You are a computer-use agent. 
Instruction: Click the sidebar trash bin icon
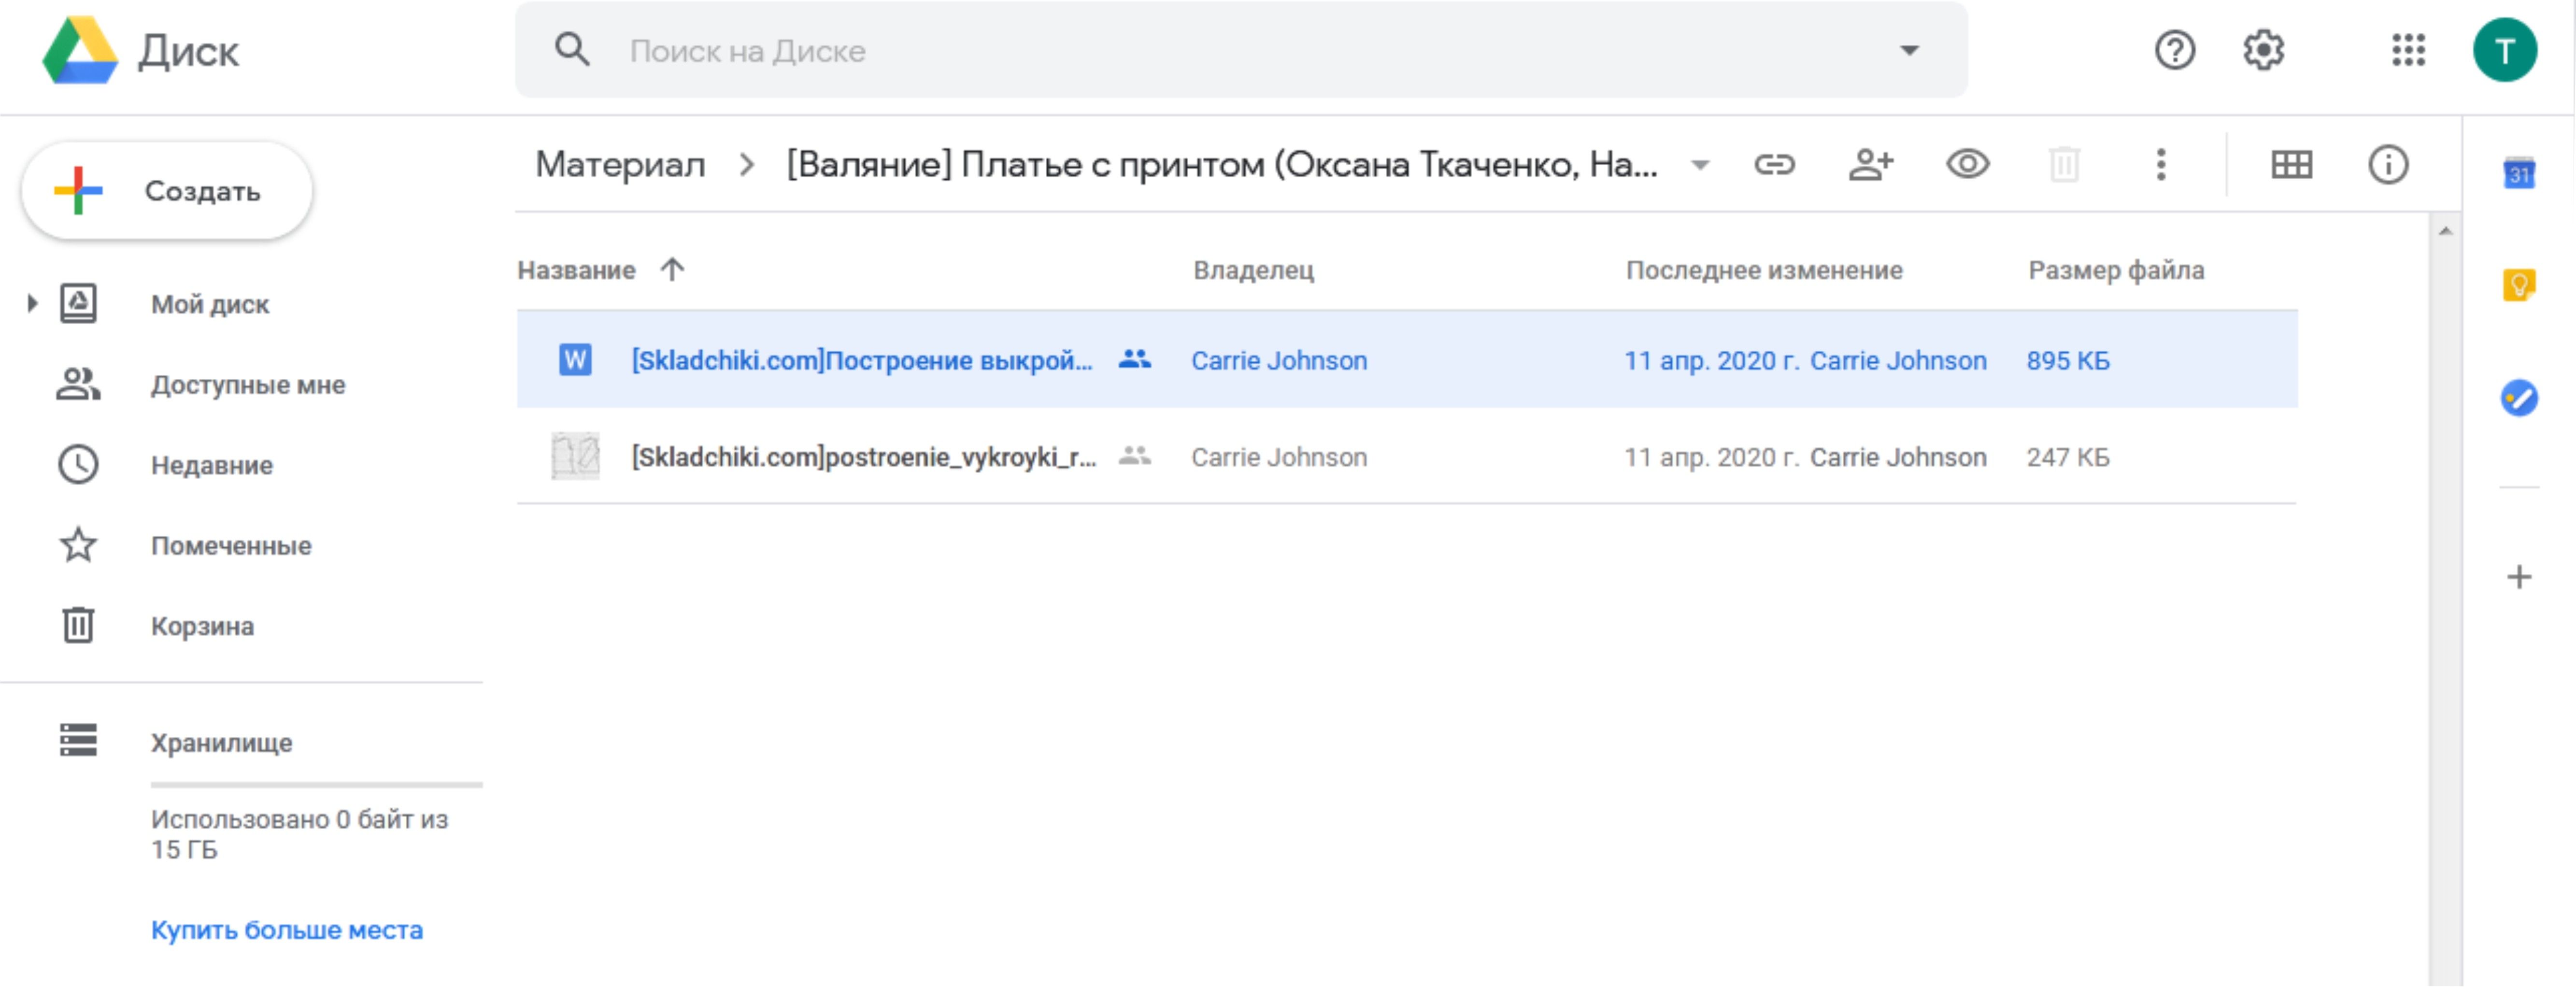pos(78,625)
